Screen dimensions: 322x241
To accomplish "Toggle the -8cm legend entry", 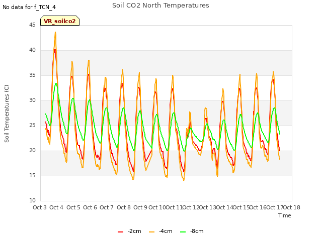I will click(192, 231).
